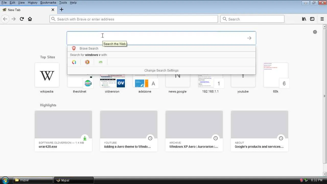
Task: Open the Bookmarks menu
Action: (48, 3)
